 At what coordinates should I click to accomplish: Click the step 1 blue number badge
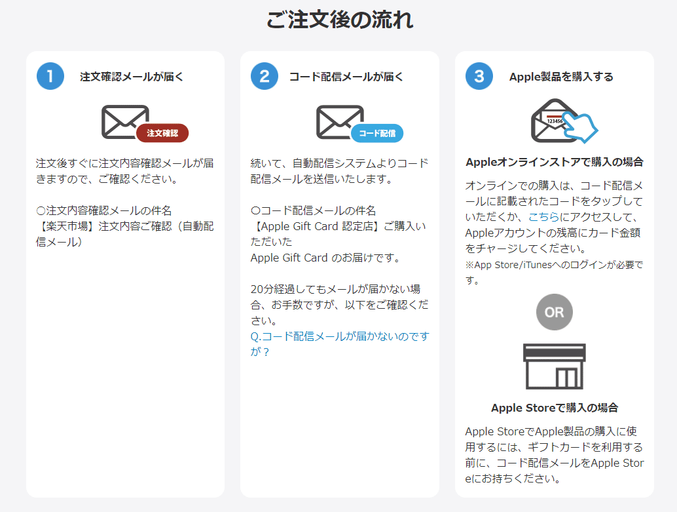click(x=50, y=76)
